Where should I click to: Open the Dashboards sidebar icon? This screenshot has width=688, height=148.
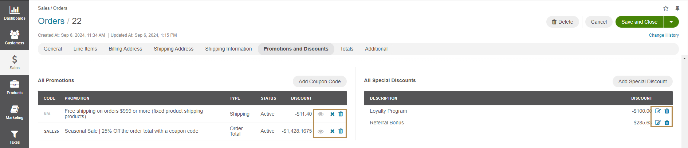pos(15,12)
